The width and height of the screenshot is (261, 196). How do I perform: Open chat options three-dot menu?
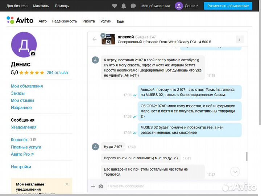240,39
